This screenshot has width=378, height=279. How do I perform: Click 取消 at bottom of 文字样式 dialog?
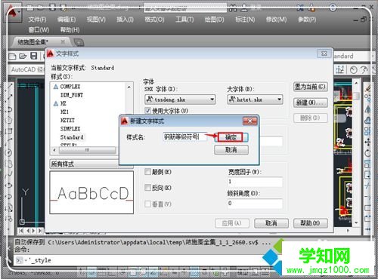coord(271,223)
